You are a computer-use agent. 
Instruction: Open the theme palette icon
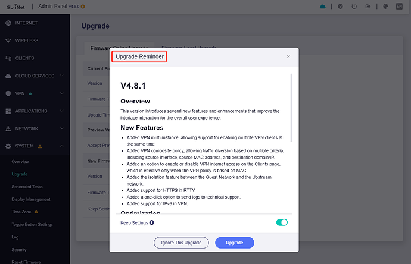pos(385,7)
